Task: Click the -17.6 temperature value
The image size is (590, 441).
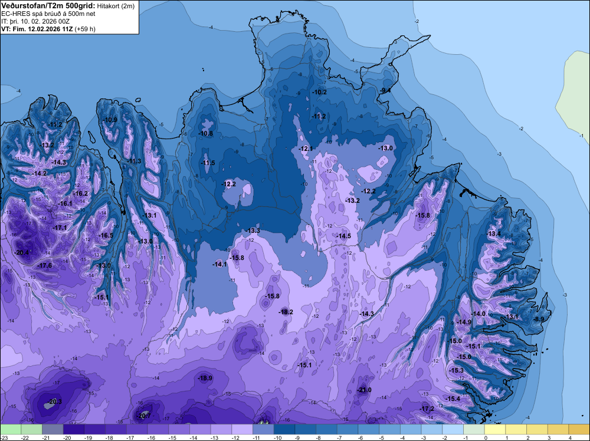Action: (x=45, y=266)
